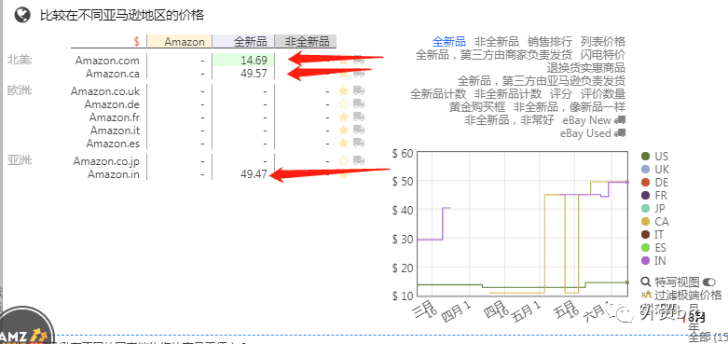Click the Amazon.in marketplace label
Image resolution: width=728 pixels, height=344 pixels.
click(x=114, y=174)
